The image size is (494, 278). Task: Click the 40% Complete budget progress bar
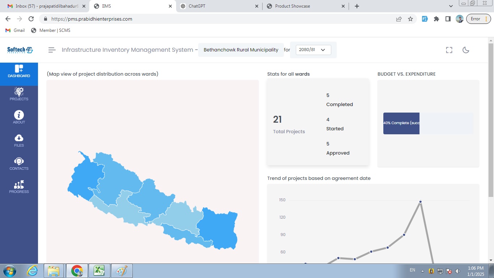click(x=401, y=123)
